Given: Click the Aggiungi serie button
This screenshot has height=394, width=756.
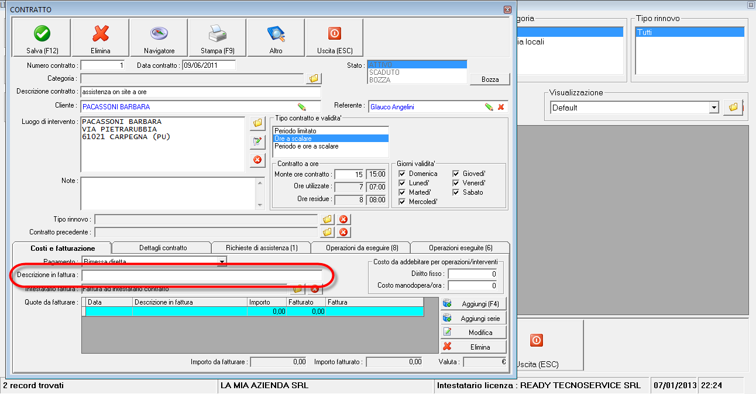Looking at the screenshot, I should click(x=473, y=318).
